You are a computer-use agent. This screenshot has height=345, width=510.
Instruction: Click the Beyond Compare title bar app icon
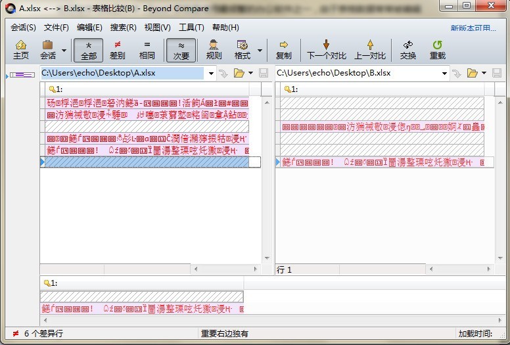(x=11, y=9)
